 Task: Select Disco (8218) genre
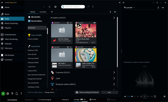click(32, 54)
